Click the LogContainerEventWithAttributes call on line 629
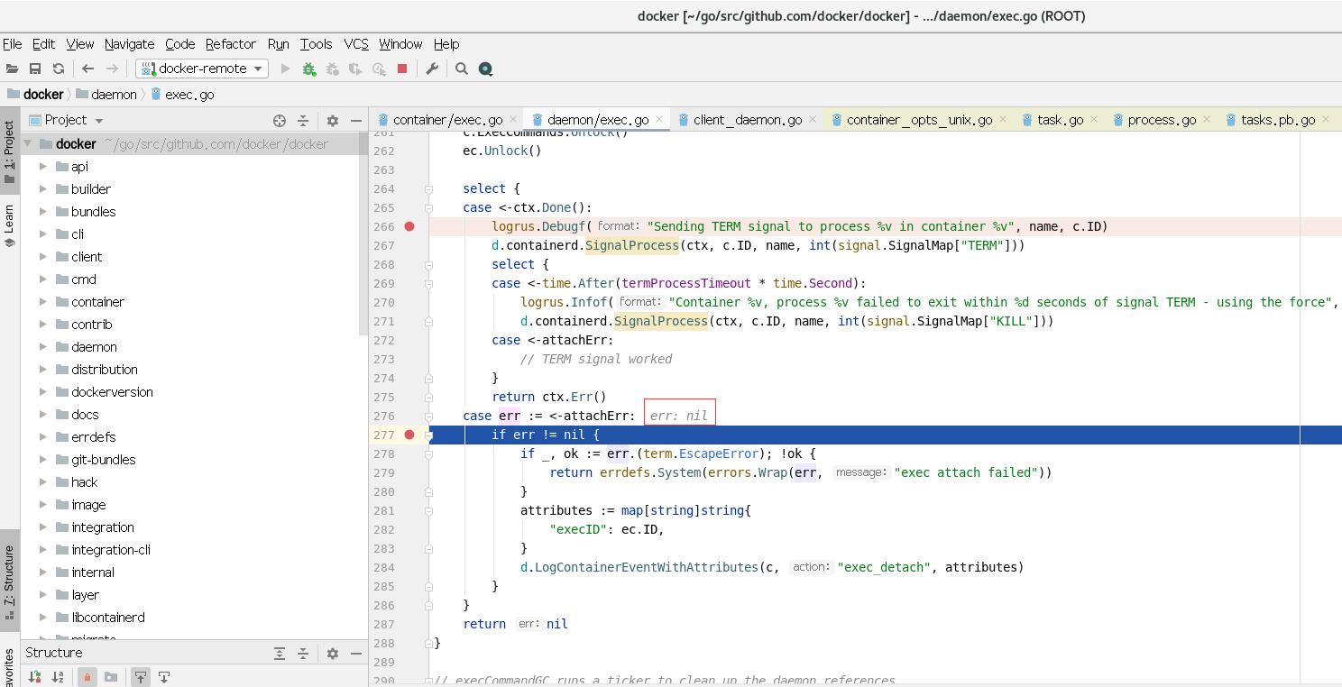 (647, 567)
